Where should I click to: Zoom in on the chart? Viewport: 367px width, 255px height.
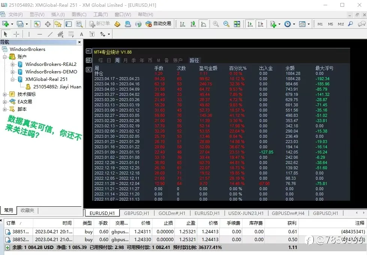pos(216,24)
